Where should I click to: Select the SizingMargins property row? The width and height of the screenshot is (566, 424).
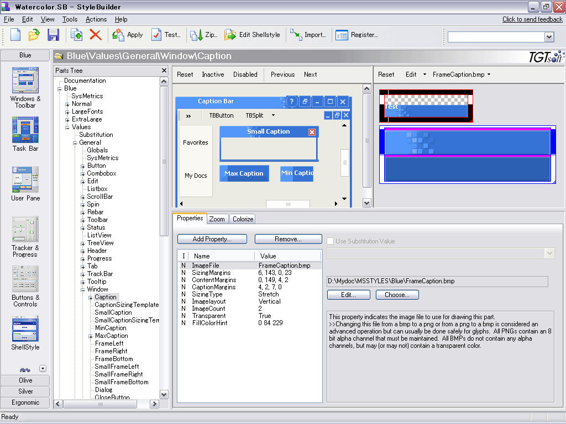(x=250, y=273)
